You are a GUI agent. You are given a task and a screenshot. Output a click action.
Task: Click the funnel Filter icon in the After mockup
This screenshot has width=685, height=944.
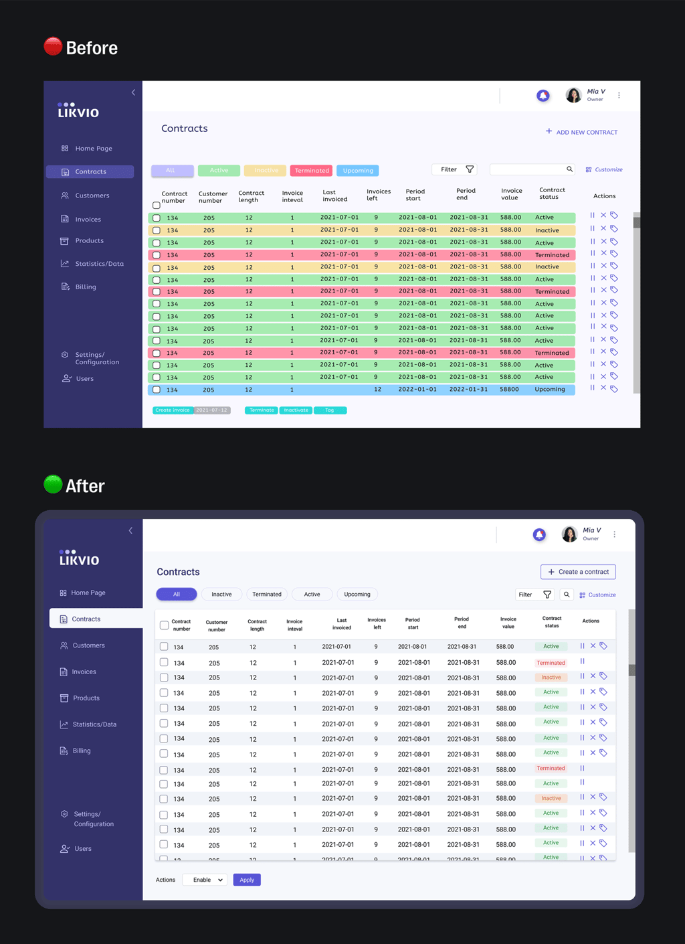click(x=547, y=595)
